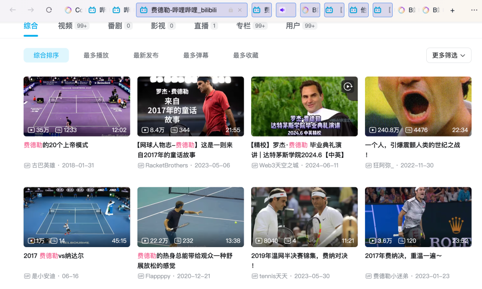Click the browser back arrow
The image size is (482, 289).
[x=13, y=10]
